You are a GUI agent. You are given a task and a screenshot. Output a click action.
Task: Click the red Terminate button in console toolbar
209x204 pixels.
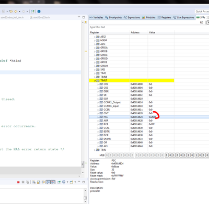(18, 182)
